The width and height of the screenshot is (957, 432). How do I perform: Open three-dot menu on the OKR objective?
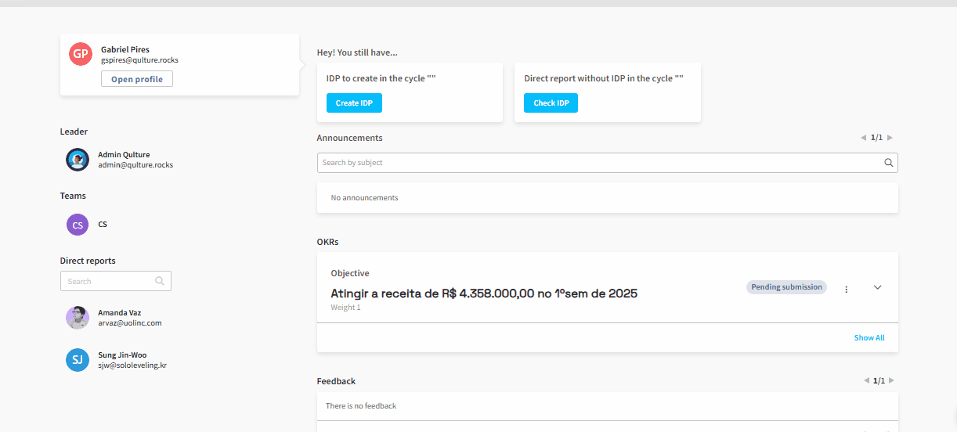(x=847, y=289)
